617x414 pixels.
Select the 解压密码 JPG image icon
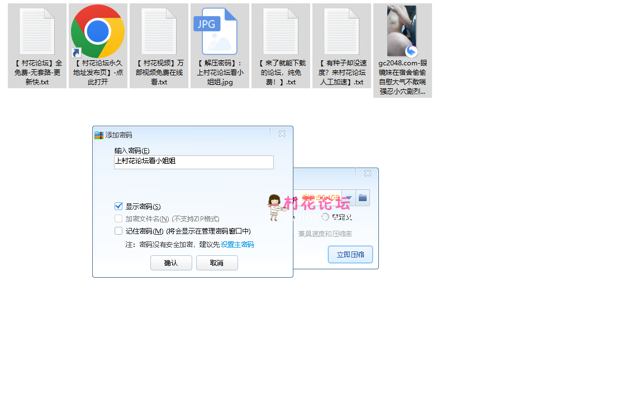click(x=220, y=31)
